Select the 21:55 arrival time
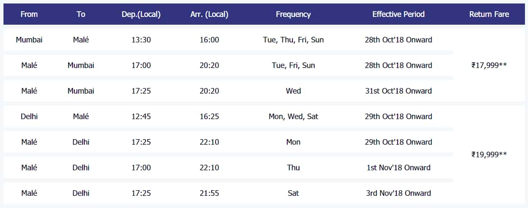 pos(209,193)
